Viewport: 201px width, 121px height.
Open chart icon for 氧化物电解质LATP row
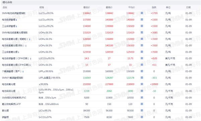tap(142, 104)
